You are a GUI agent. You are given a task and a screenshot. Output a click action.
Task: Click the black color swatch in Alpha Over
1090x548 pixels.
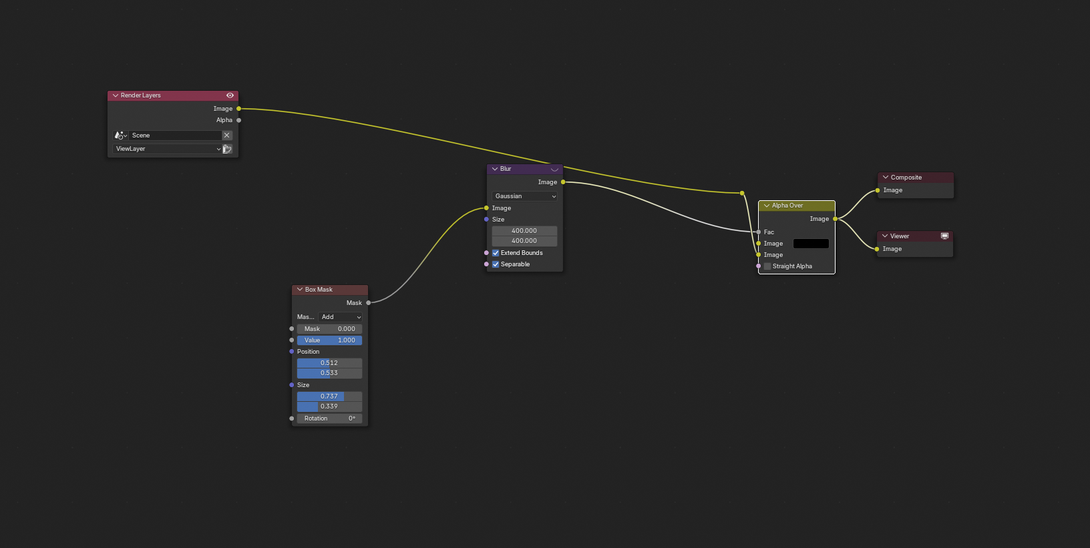pyautogui.click(x=811, y=244)
